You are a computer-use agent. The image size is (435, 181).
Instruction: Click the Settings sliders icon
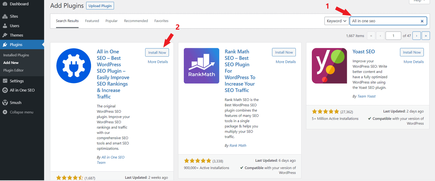click(5, 81)
